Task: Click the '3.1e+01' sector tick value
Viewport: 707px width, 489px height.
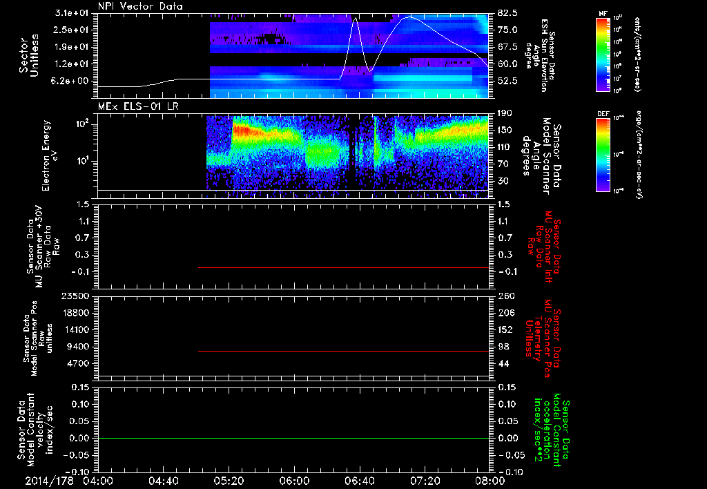Action: pos(72,12)
